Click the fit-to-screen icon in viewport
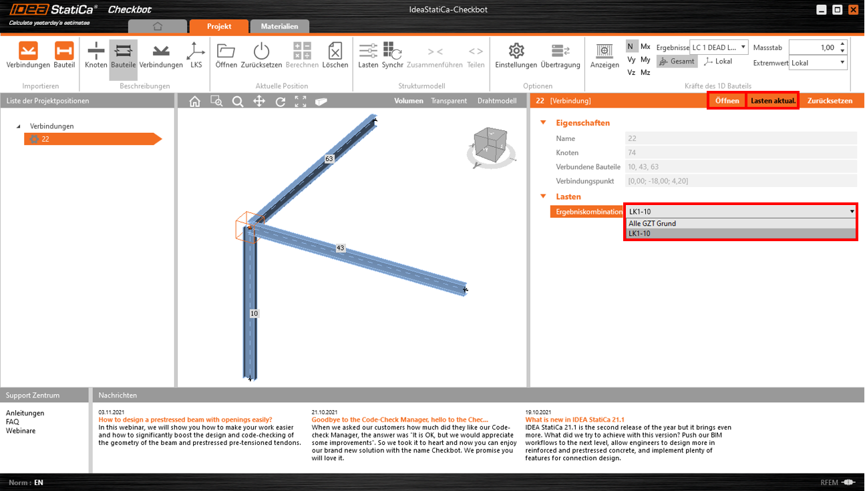 point(301,102)
